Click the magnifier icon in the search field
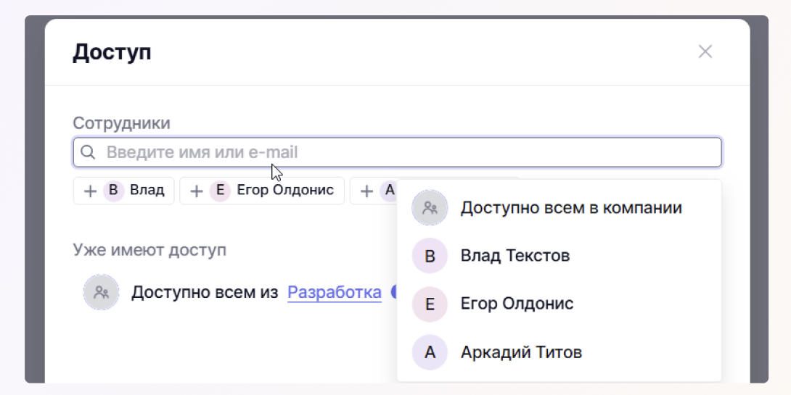 coord(88,153)
